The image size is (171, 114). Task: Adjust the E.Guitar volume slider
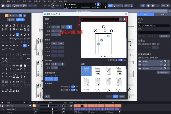tap(49, 106)
